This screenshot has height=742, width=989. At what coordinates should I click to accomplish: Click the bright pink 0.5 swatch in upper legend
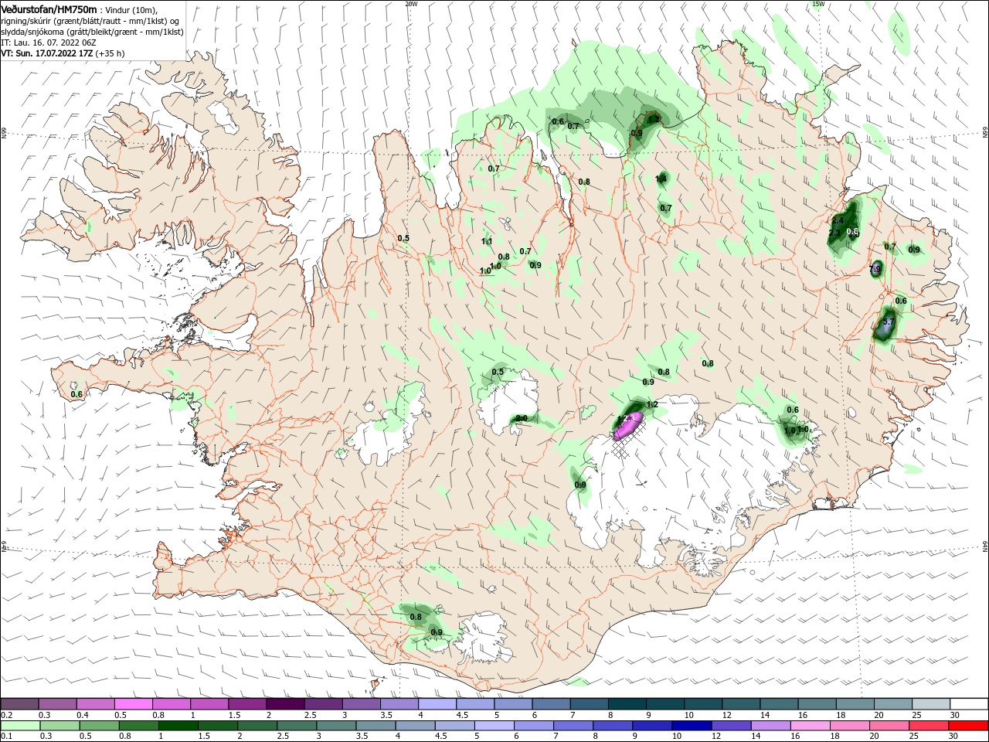(134, 704)
